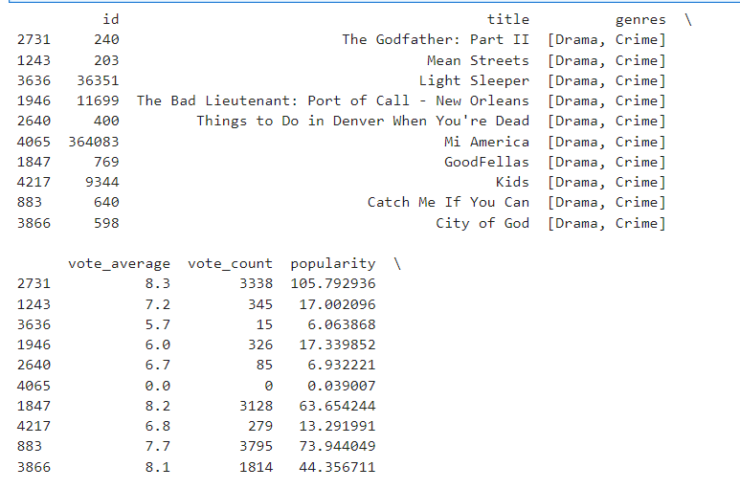Screen dimensions: 740x489
Task: Select id value 203
Action: tap(106, 60)
